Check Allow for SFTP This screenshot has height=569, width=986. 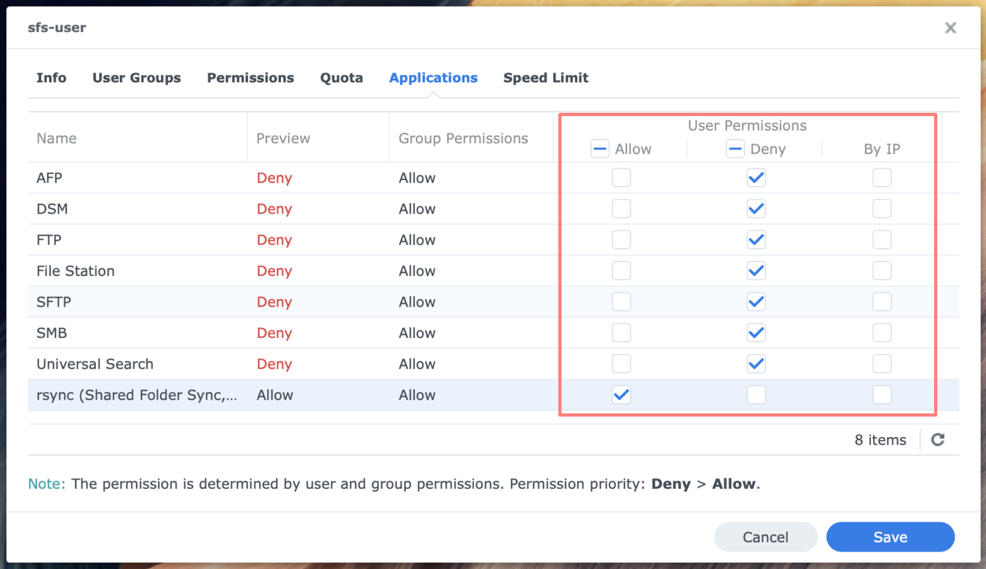pos(621,301)
